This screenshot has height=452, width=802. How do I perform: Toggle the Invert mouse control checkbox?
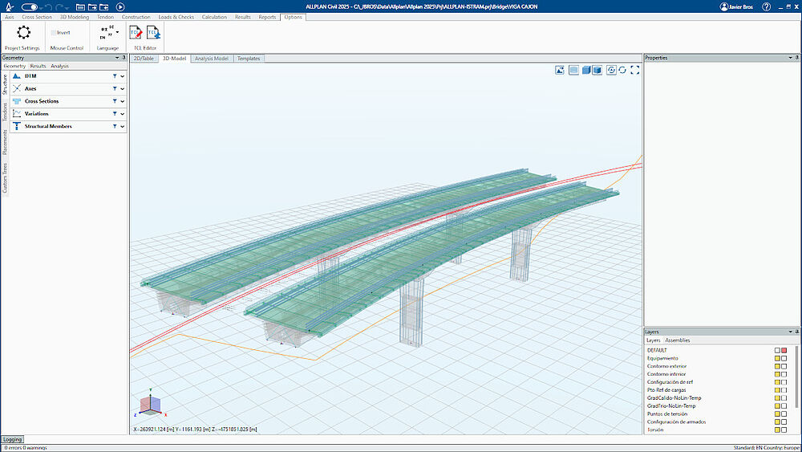tap(54, 33)
